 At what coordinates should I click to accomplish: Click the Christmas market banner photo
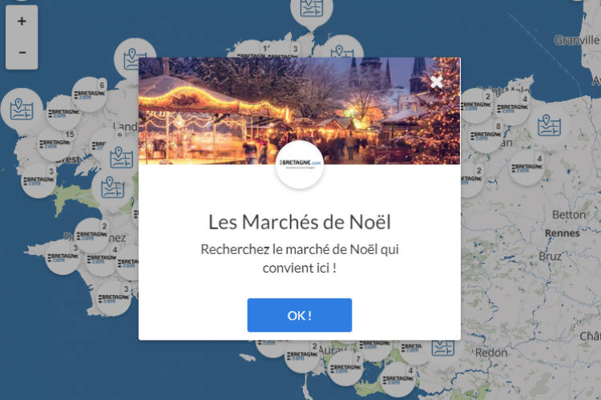coord(300,111)
